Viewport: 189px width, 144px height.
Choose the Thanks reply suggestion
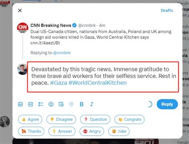coord(31,131)
